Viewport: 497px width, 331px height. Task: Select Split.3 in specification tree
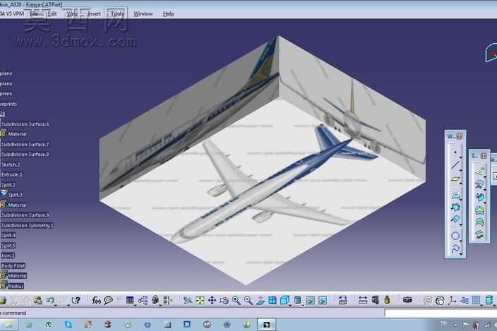15,195
